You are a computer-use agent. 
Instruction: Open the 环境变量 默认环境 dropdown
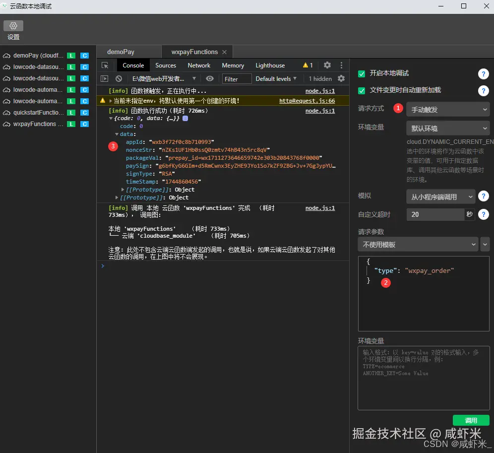click(x=448, y=129)
